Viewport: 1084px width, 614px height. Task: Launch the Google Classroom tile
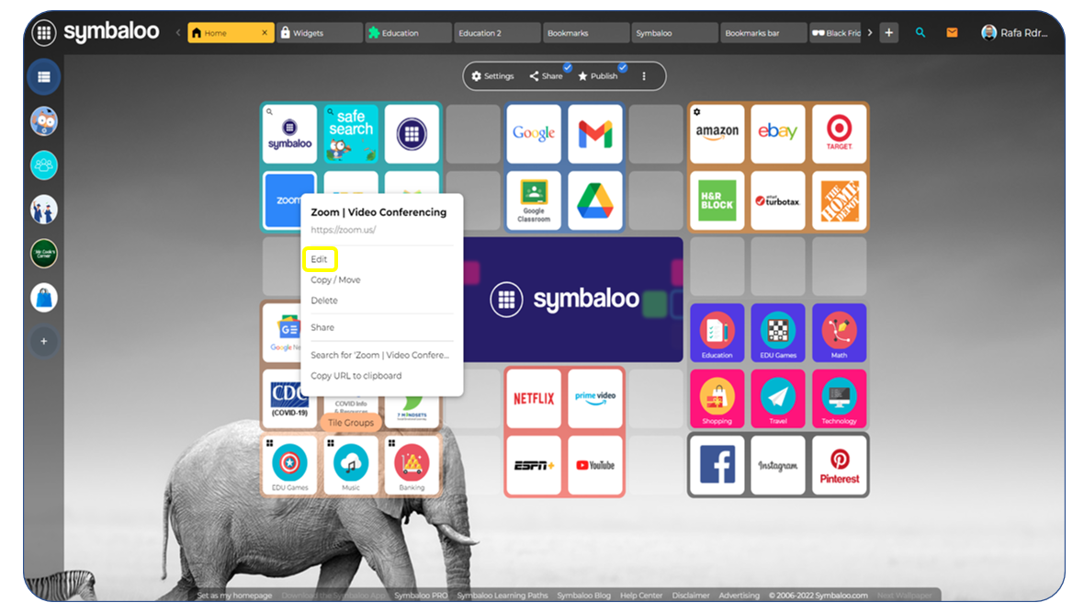click(534, 200)
